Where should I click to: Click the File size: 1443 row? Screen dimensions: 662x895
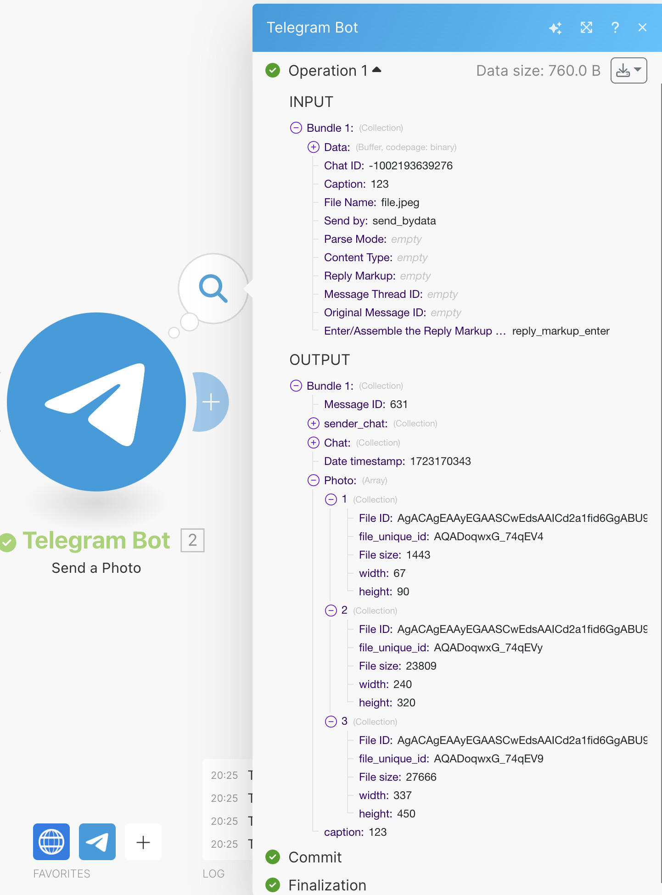click(x=394, y=555)
